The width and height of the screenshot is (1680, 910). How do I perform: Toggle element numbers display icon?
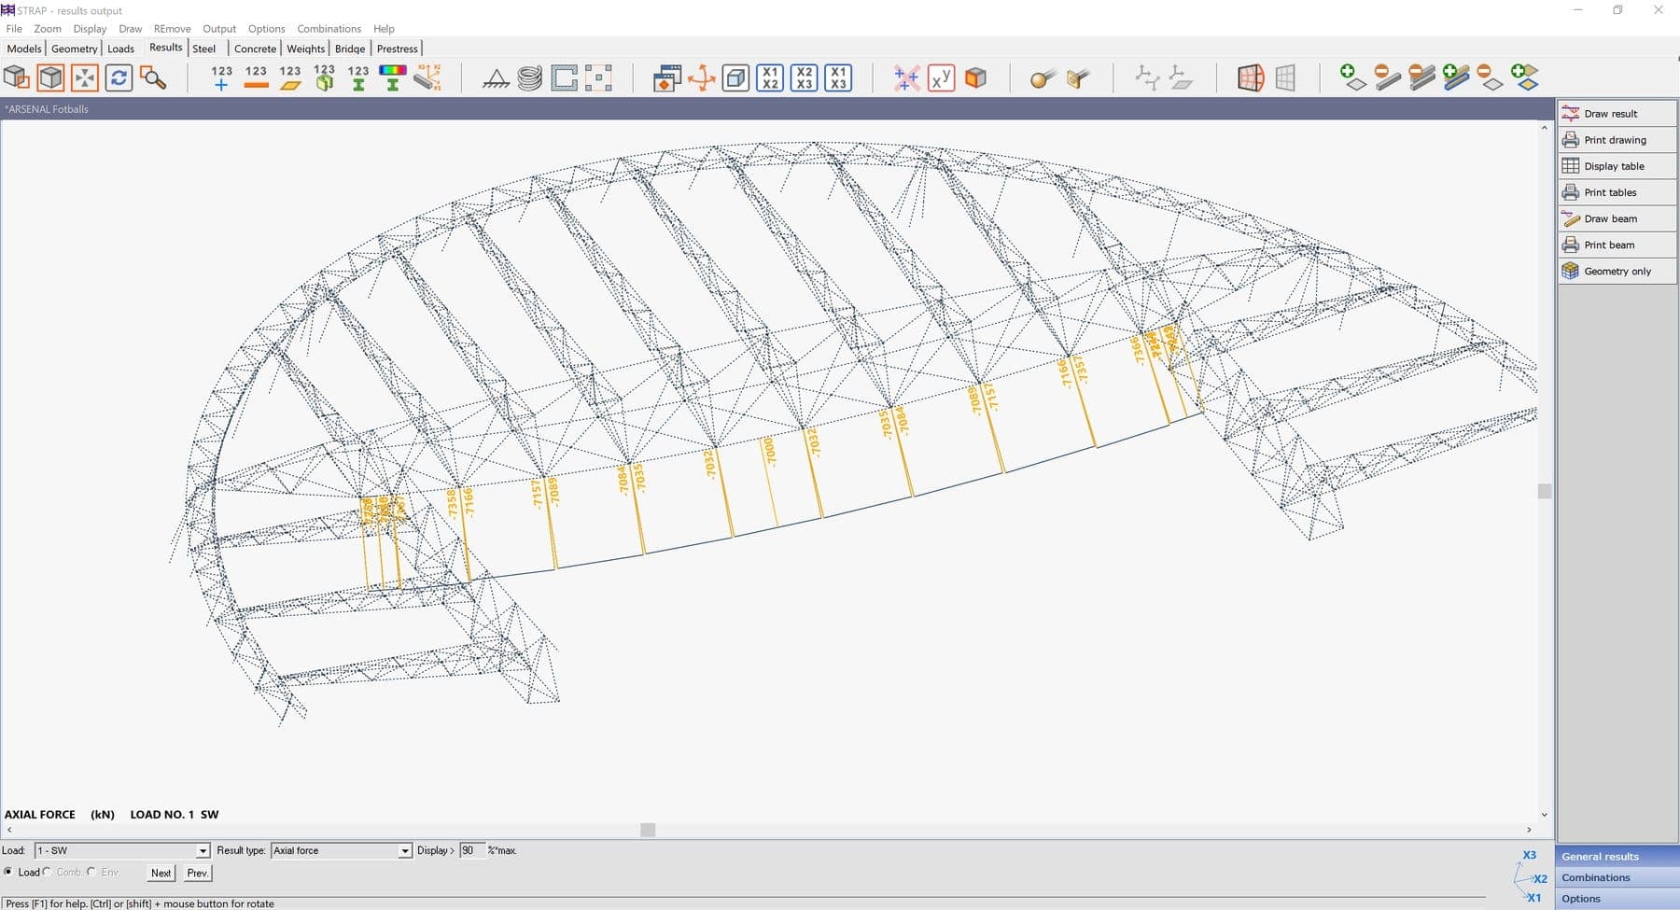coord(290,77)
